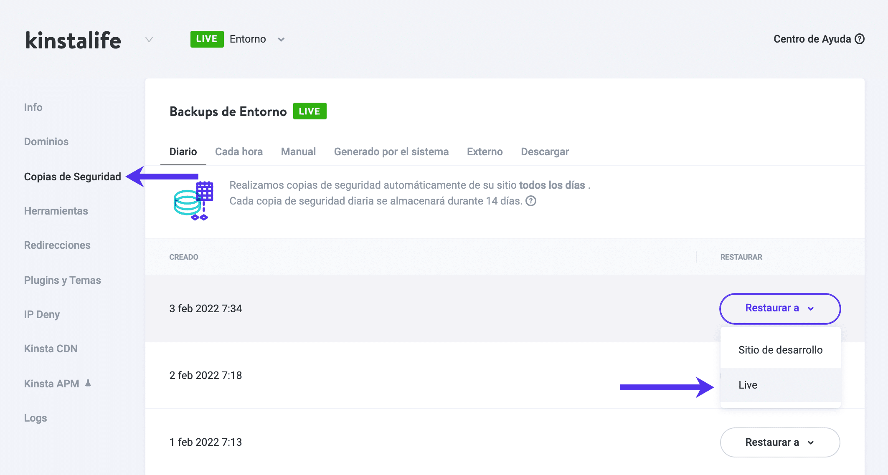Open the Entorno environment dropdown
Screen dimensions: 888x475
coord(281,40)
